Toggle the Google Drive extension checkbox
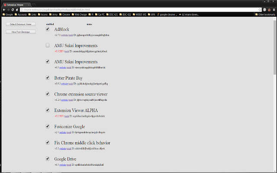Viewport: 277px width, 173px height. pyautogui.click(x=48, y=159)
